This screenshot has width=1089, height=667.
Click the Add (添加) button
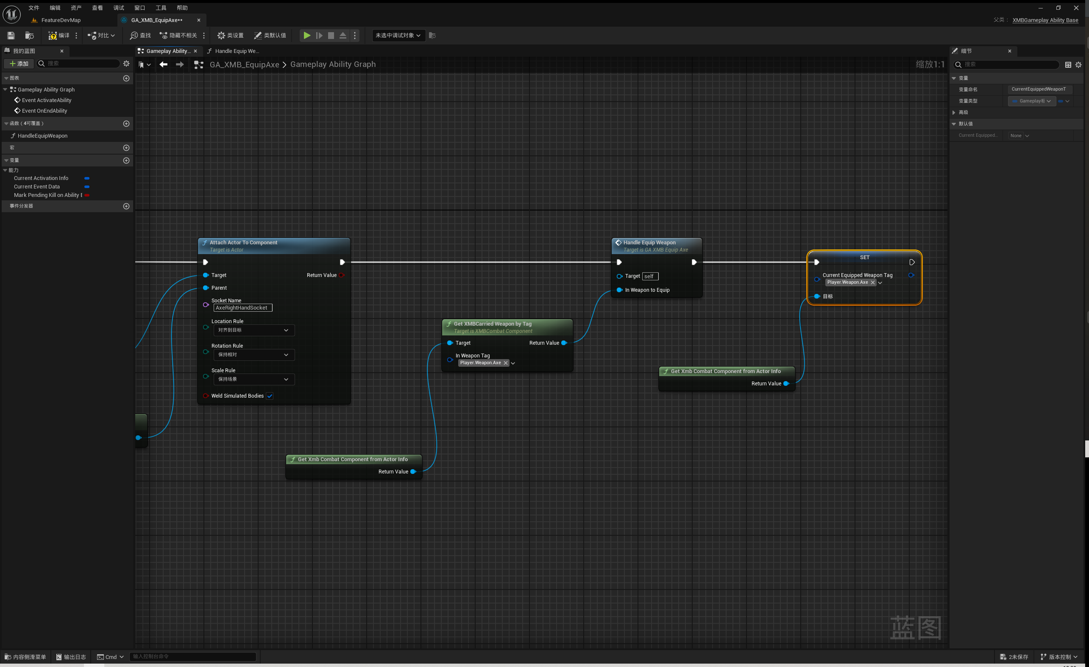point(19,64)
